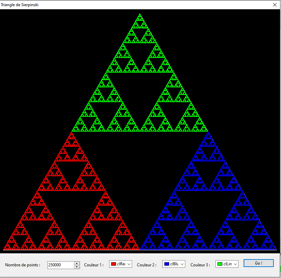Click the Couleur 2 label text
The height and width of the screenshot is (278, 281).
[147, 265]
